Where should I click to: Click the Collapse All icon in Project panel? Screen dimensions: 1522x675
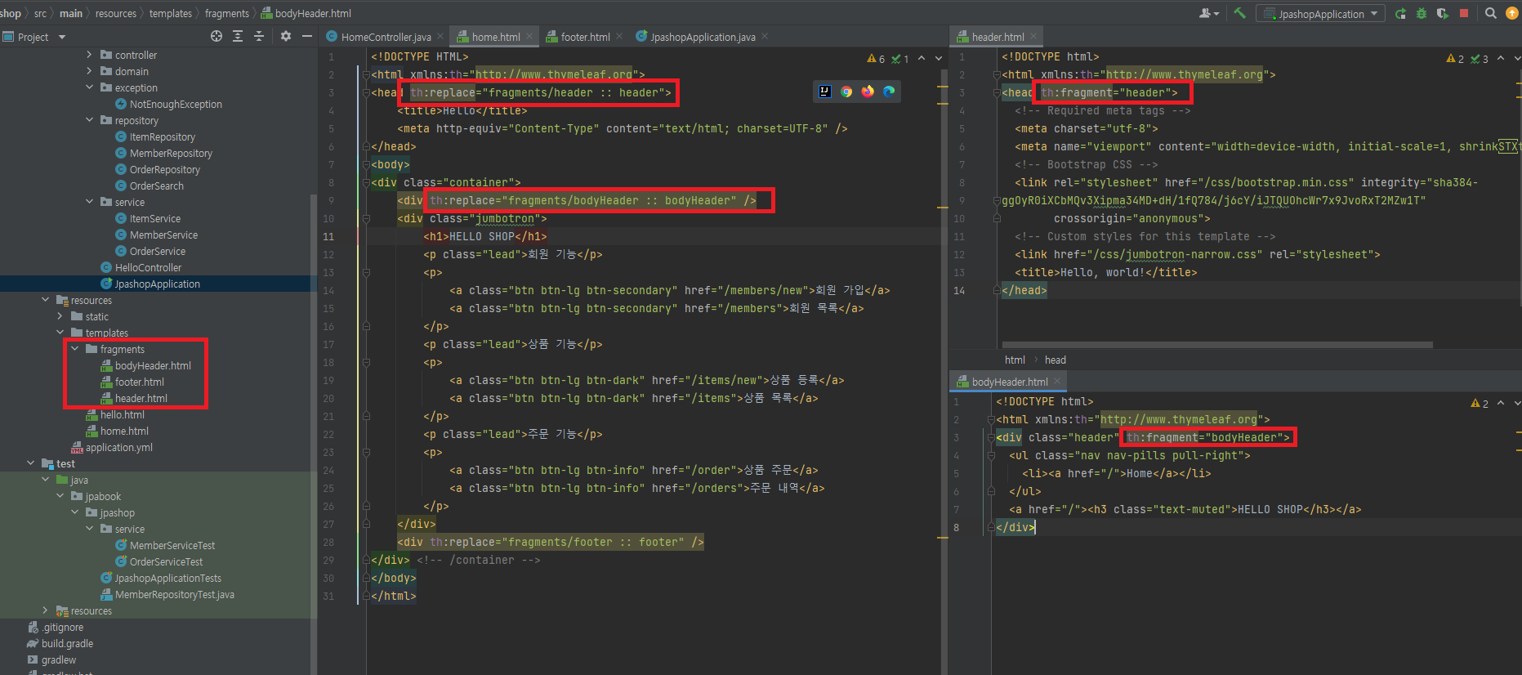(x=259, y=36)
